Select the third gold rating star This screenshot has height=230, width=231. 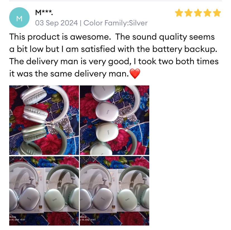click(x=198, y=13)
